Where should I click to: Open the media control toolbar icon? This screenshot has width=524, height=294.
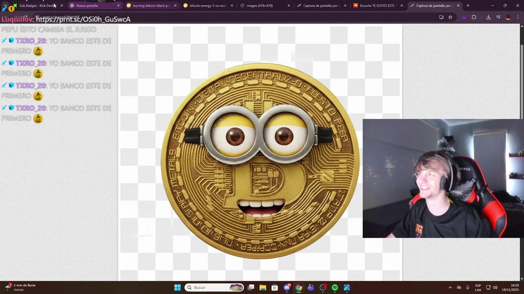(498, 17)
